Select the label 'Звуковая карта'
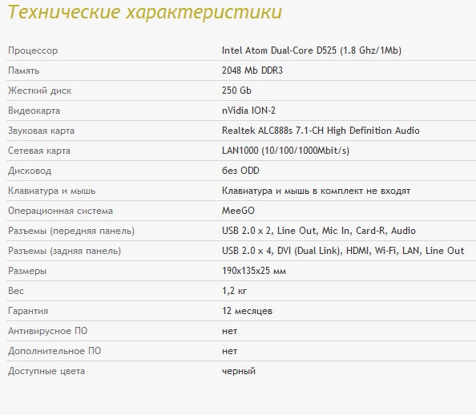Image resolution: width=476 pixels, height=415 pixels. [x=41, y=131]
